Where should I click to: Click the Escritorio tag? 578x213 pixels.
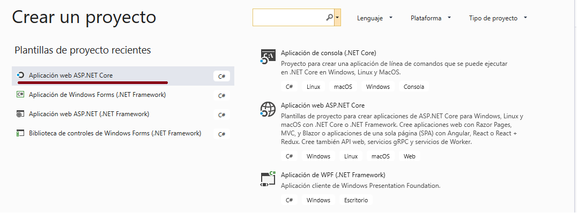356,200
